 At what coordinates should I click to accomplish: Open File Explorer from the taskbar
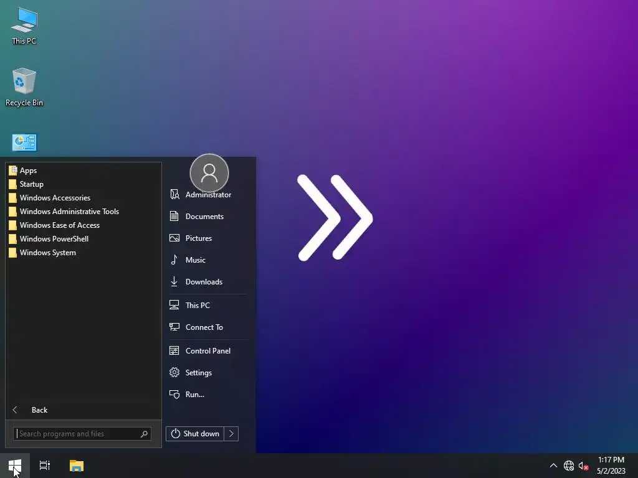point(77,466)
